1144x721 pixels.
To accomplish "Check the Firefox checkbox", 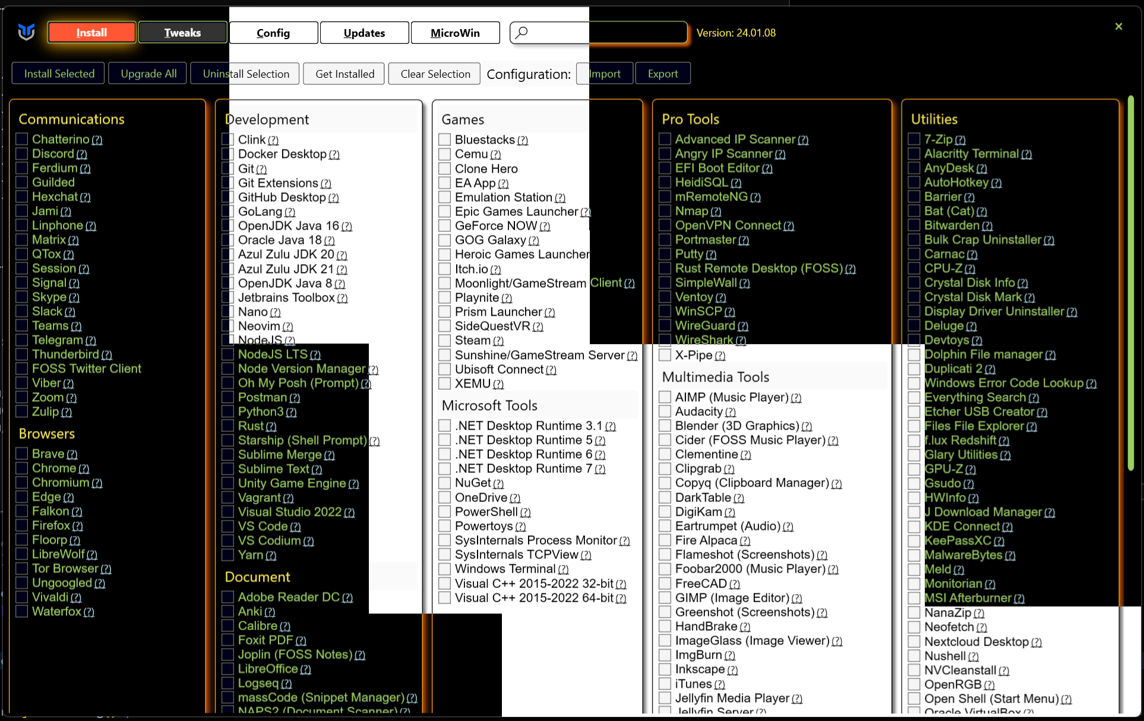I will click(x=22, y=525).
